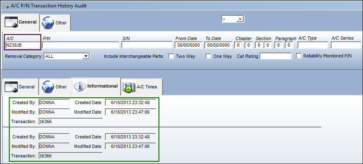
Task: Click the upper Other tab globe icon
Action: 48,23
